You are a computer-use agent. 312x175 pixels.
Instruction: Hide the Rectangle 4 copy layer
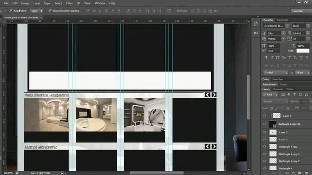pos(264,147)
